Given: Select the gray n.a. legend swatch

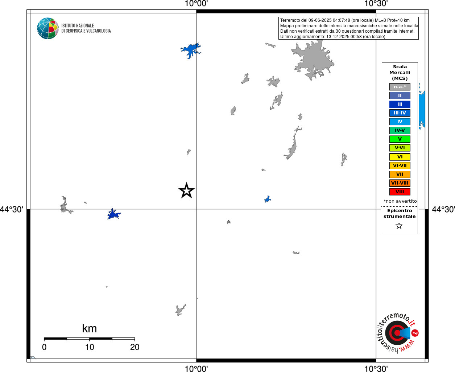Looking at the screenshot, I should 400,87.
